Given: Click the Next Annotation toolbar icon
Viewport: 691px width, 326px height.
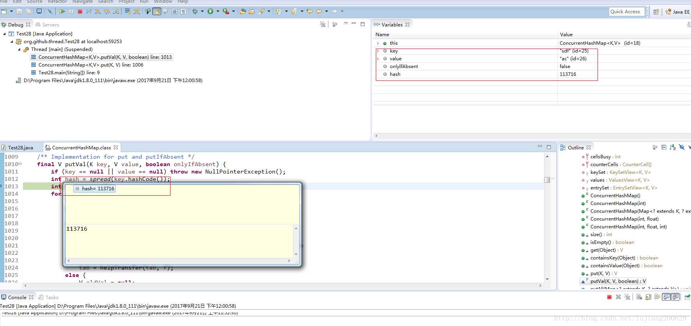Looking at the screenshot, I should click(x=278, y=11).
